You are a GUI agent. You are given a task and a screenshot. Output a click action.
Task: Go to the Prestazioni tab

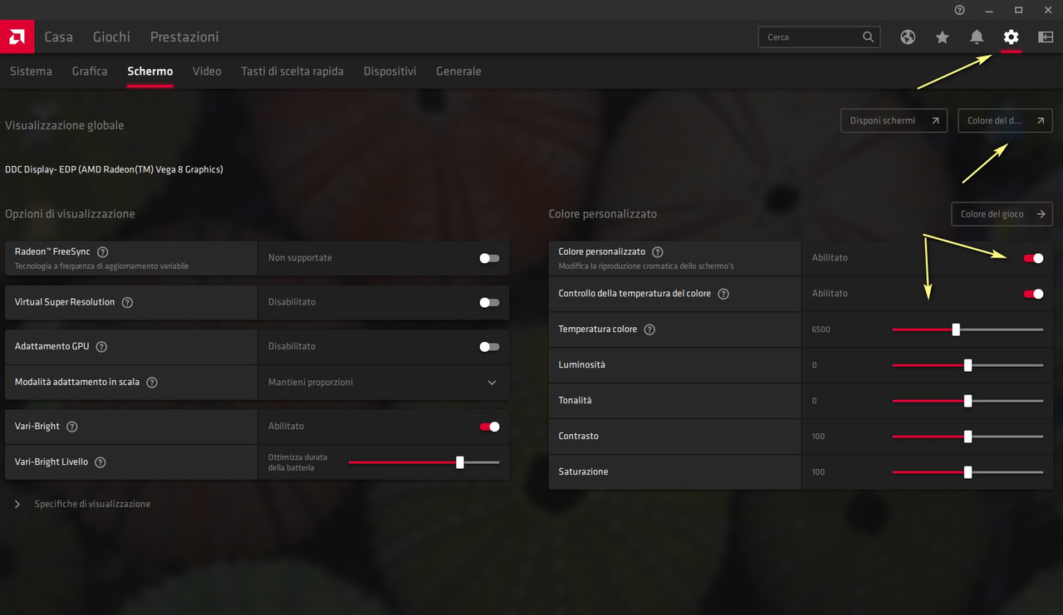[x=184, y=37]
